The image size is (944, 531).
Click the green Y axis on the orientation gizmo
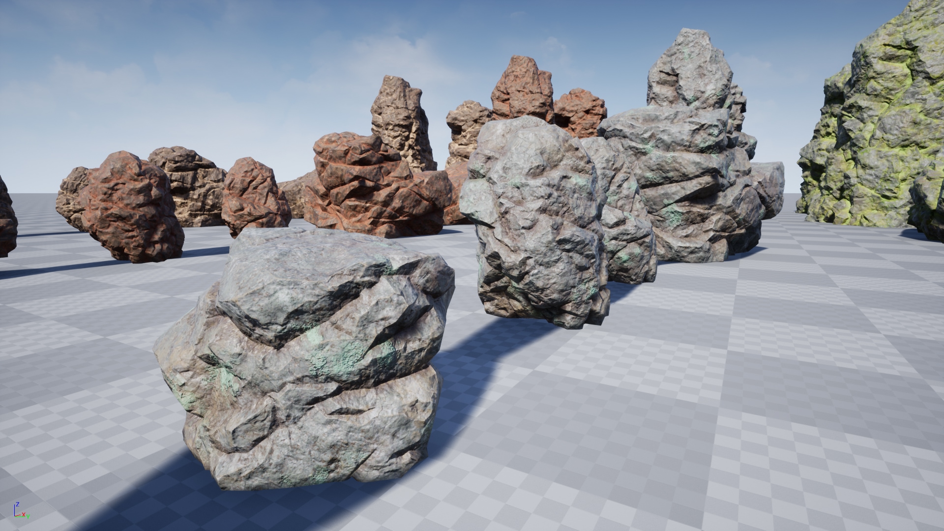28,517
